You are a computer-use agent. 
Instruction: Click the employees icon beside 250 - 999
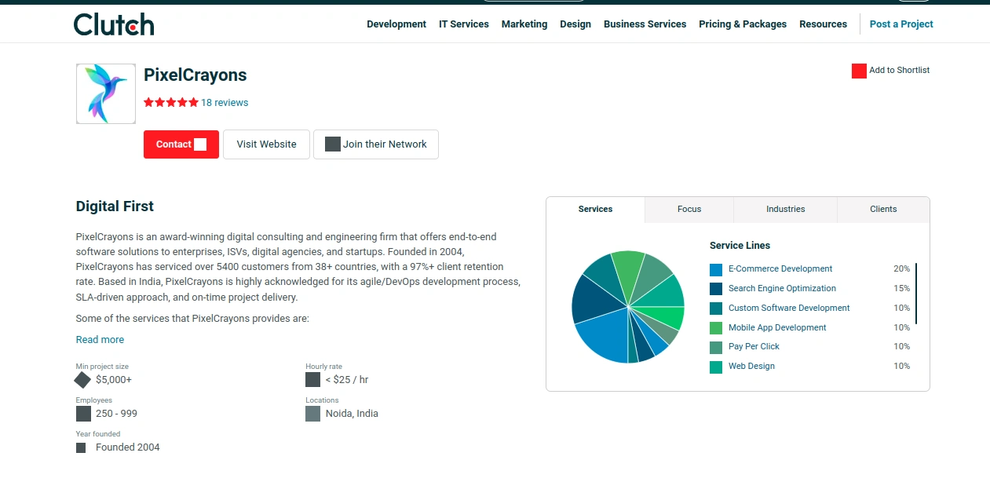[83, 414]
